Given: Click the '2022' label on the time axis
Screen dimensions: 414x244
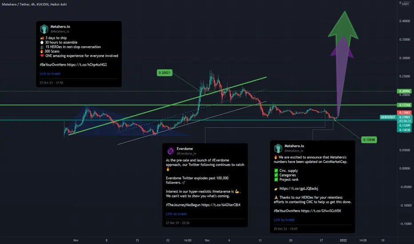Looking at the screenshot, I should coord(343,240).
